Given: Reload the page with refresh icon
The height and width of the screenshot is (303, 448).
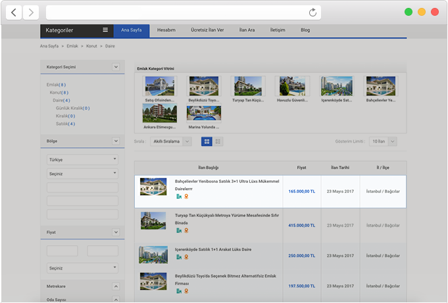Looking at the screenshot, I should [313, 12].
